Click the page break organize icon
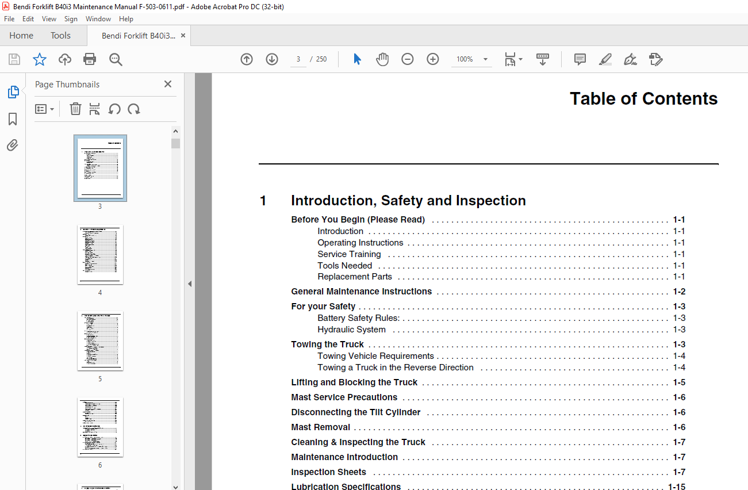The width and height of the screenshot is (748, 490). [x=95, y=109]
